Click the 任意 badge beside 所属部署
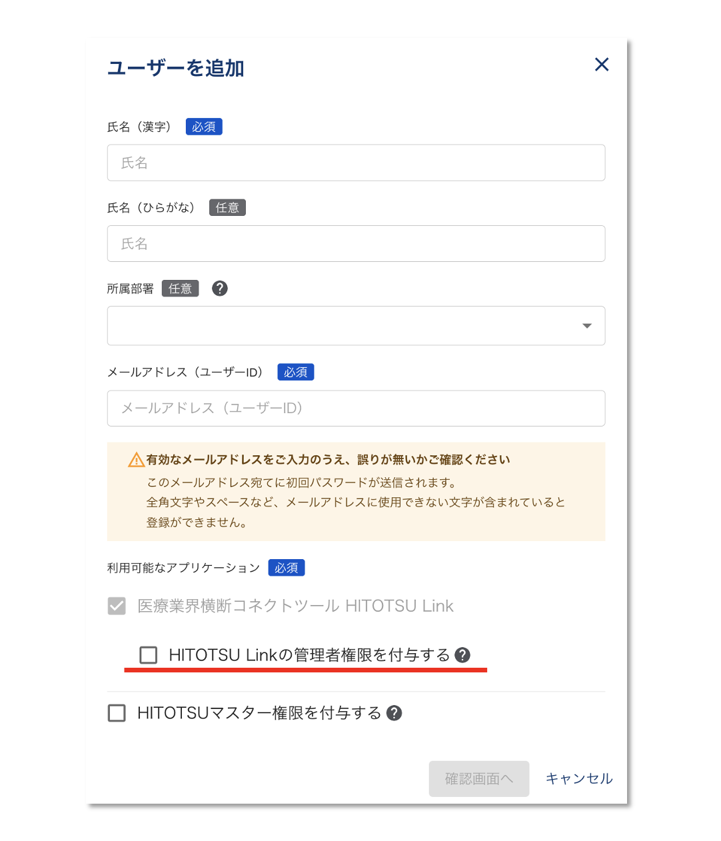The image size is (721, 841). pyautogui.click(x=180, y=289)
